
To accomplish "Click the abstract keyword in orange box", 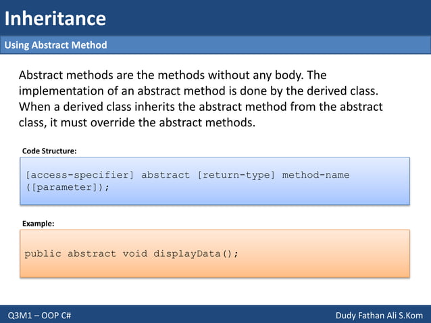I will (x=92, y=253).
